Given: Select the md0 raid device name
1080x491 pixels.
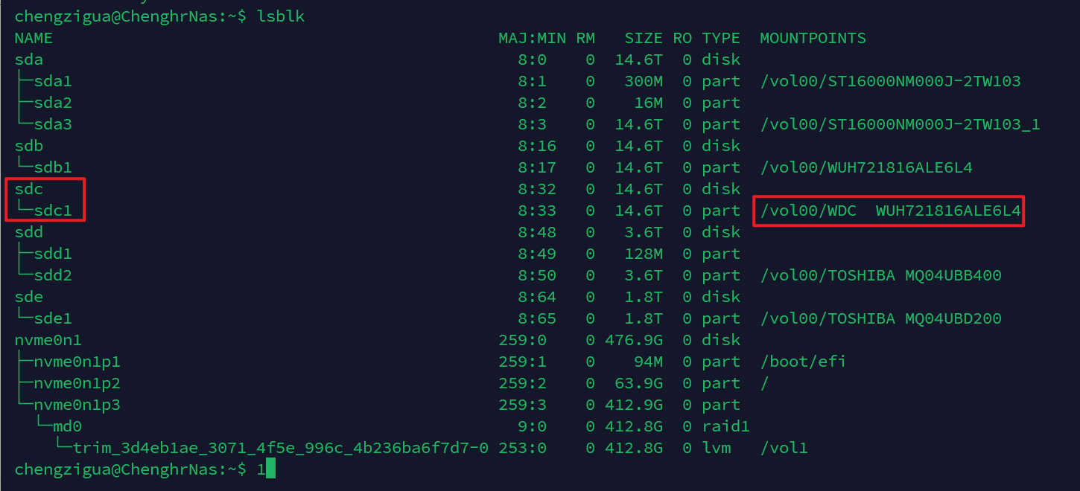Looking at the screenshot, I should pos(68,426).
